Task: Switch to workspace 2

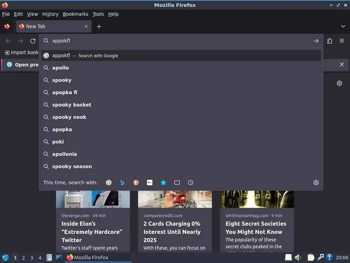Action: [24, 258]
